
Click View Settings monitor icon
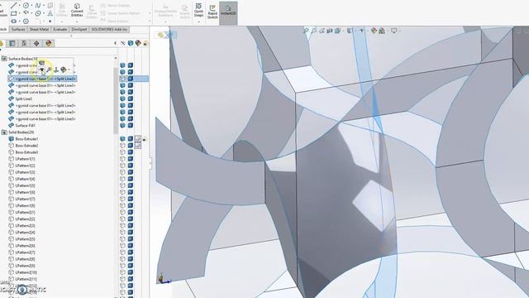393,31
